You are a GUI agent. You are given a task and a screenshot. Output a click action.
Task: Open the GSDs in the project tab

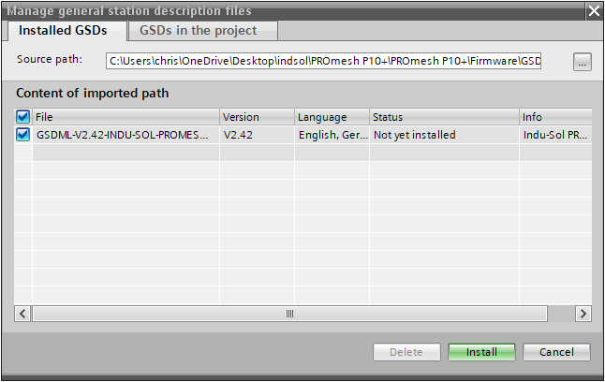[199, 31]
